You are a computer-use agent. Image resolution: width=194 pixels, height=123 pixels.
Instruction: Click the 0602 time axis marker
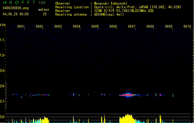(39, 26)
